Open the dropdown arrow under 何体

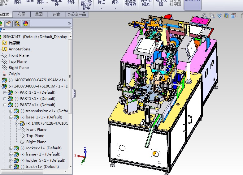(x=115, y=8)
